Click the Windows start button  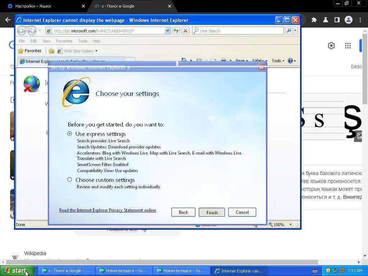tap(17, 271)
